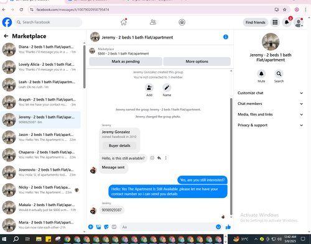Screen dimensions: 311x244
Task: Open the menu grid icon
Action: tap(275, 22)
